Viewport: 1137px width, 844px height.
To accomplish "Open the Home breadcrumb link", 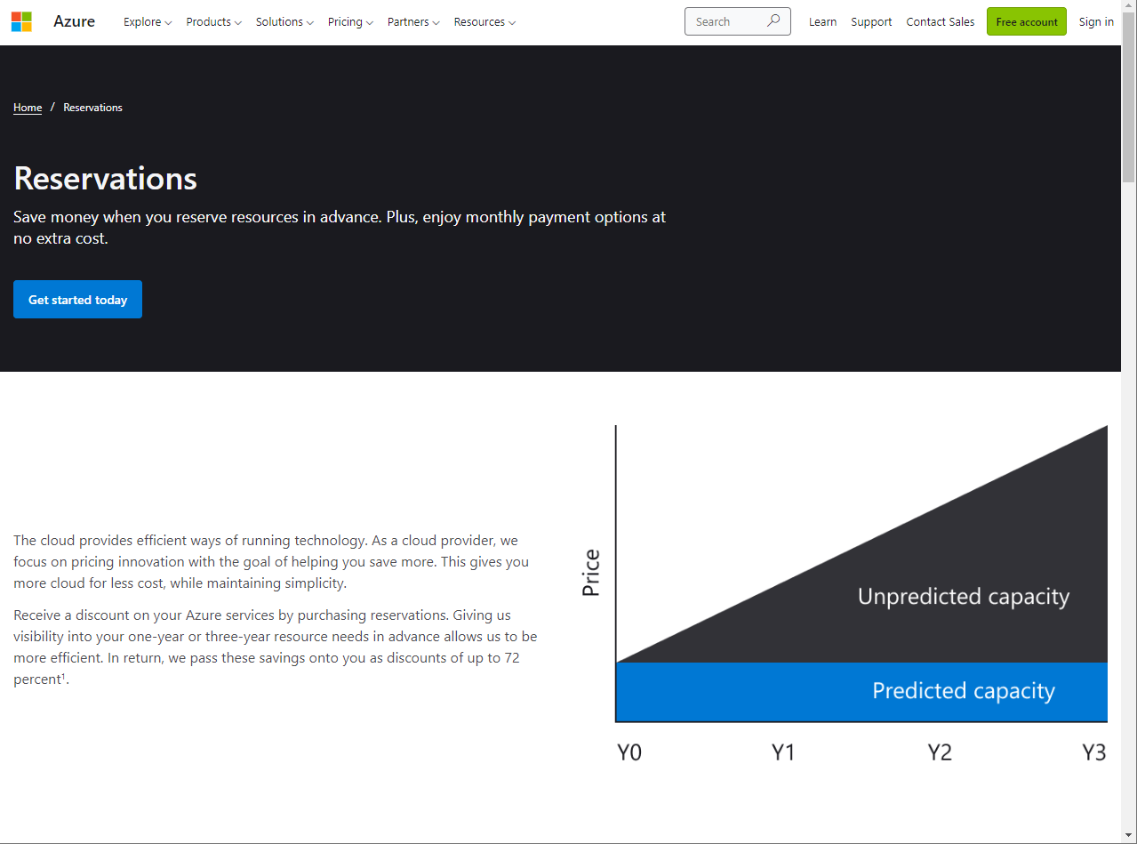I will pos(27,107).
